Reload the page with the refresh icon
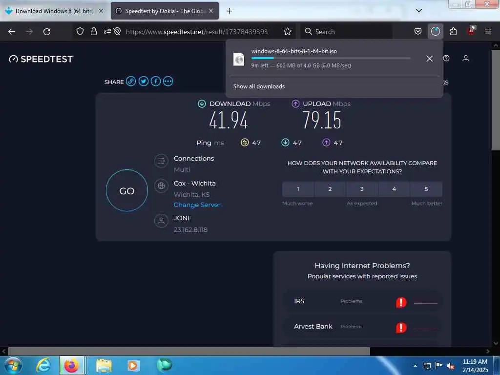Screen dimensions: 500x375 point(47,32)
